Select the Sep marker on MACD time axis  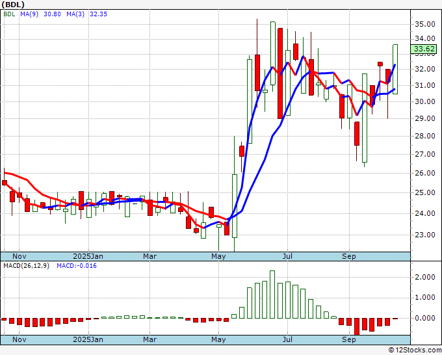(x=349, y=339)
